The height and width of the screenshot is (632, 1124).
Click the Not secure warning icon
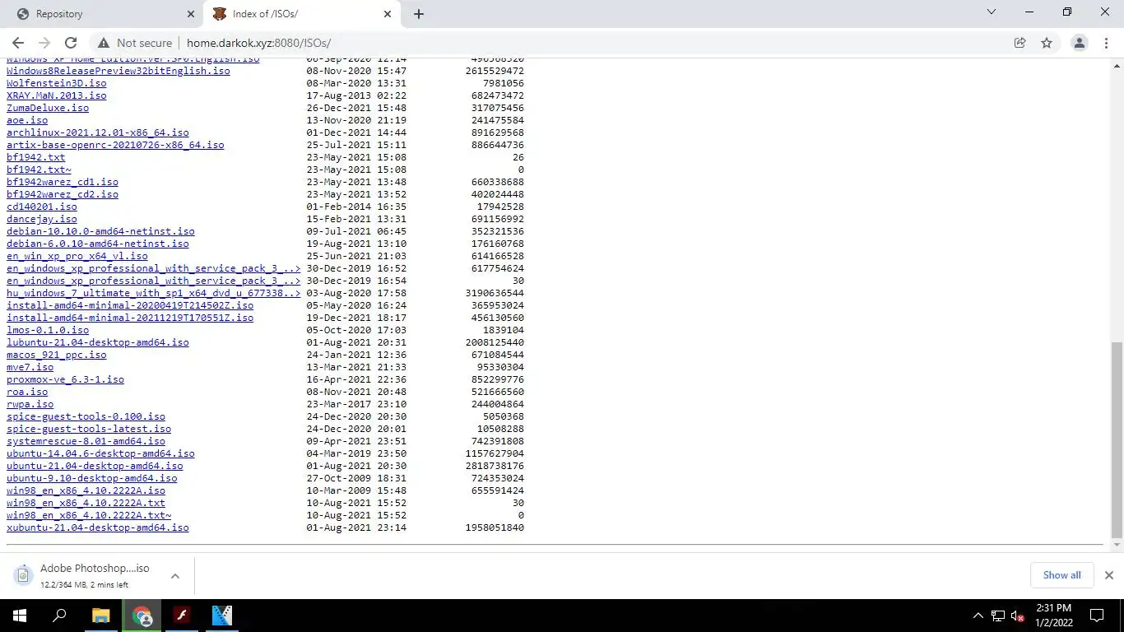pos(103,43)
